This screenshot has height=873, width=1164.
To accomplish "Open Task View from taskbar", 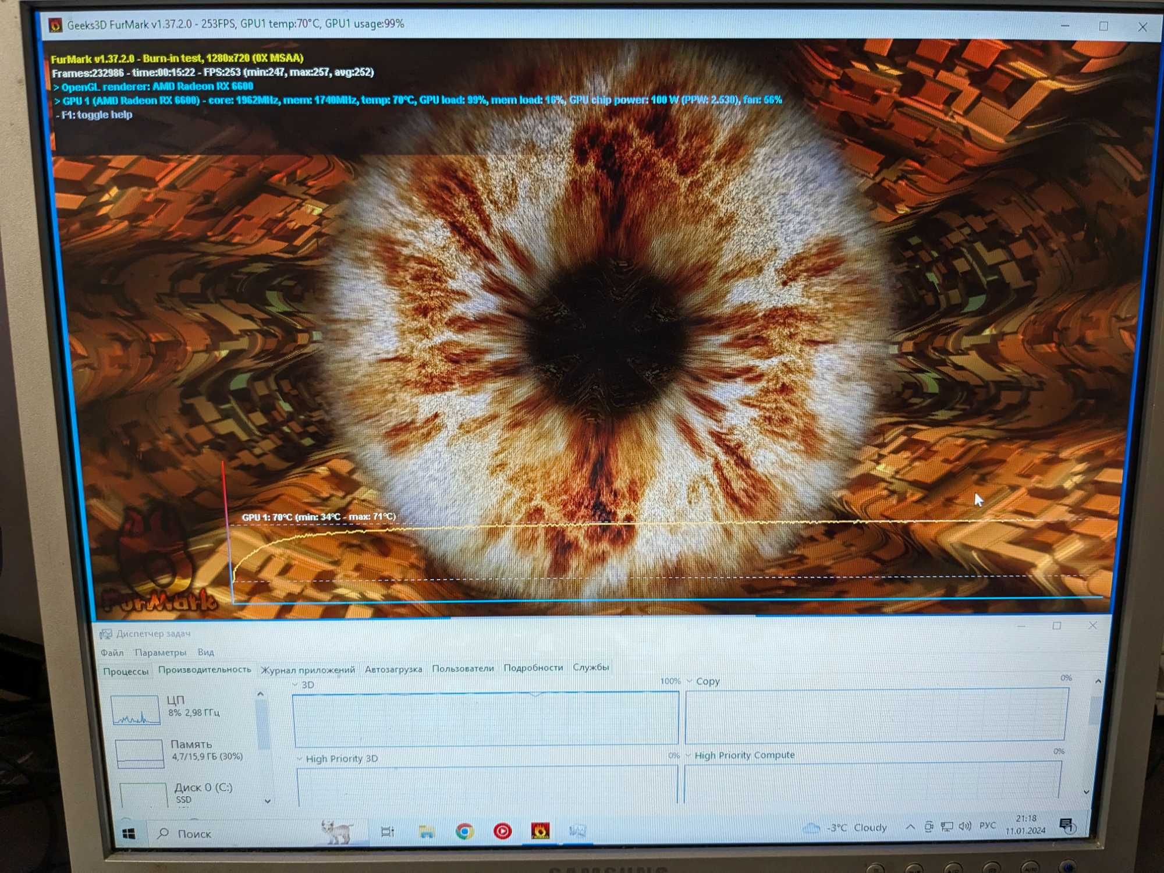I will click(387, 832).
